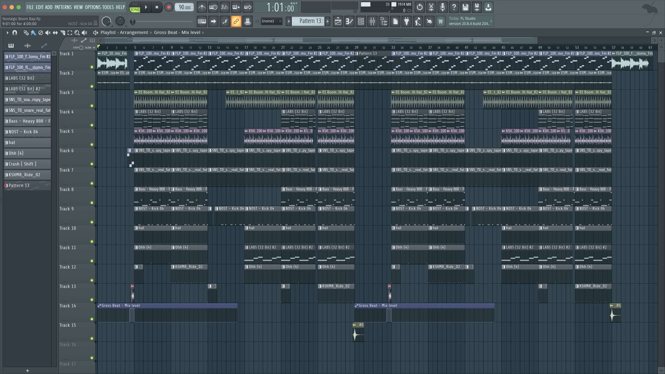Toggle step editing mode icon

coord(225,21)
